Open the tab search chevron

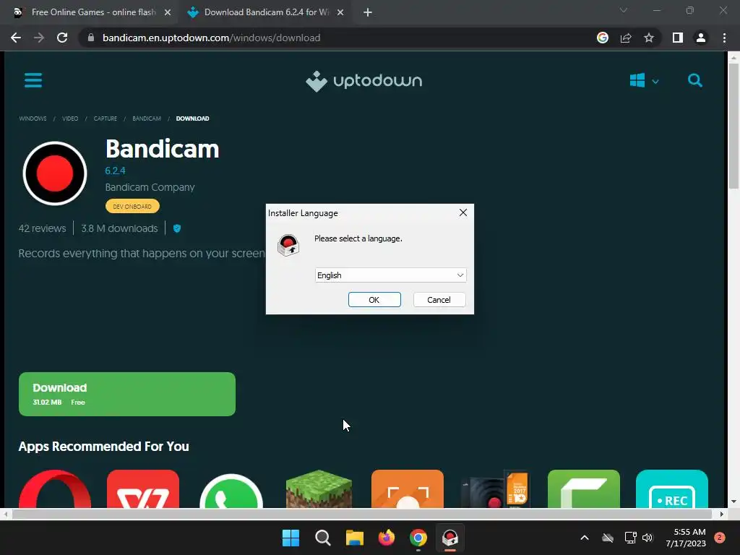[624, 10]
